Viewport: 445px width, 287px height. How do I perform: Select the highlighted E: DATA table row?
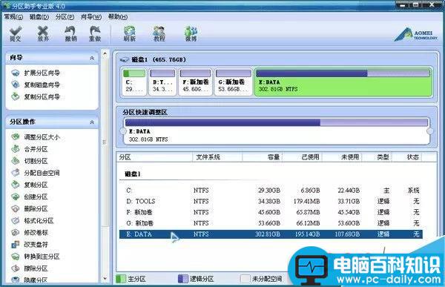coord(271,234)
